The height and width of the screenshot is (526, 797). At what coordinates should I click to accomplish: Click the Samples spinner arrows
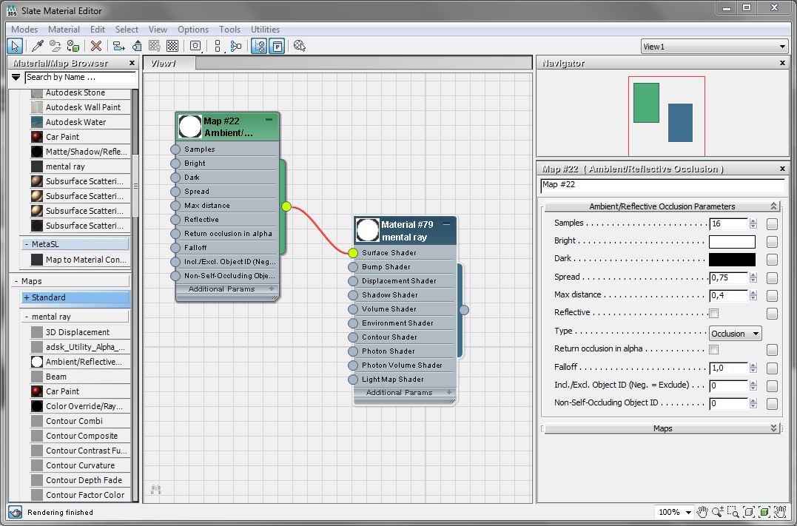753,223
